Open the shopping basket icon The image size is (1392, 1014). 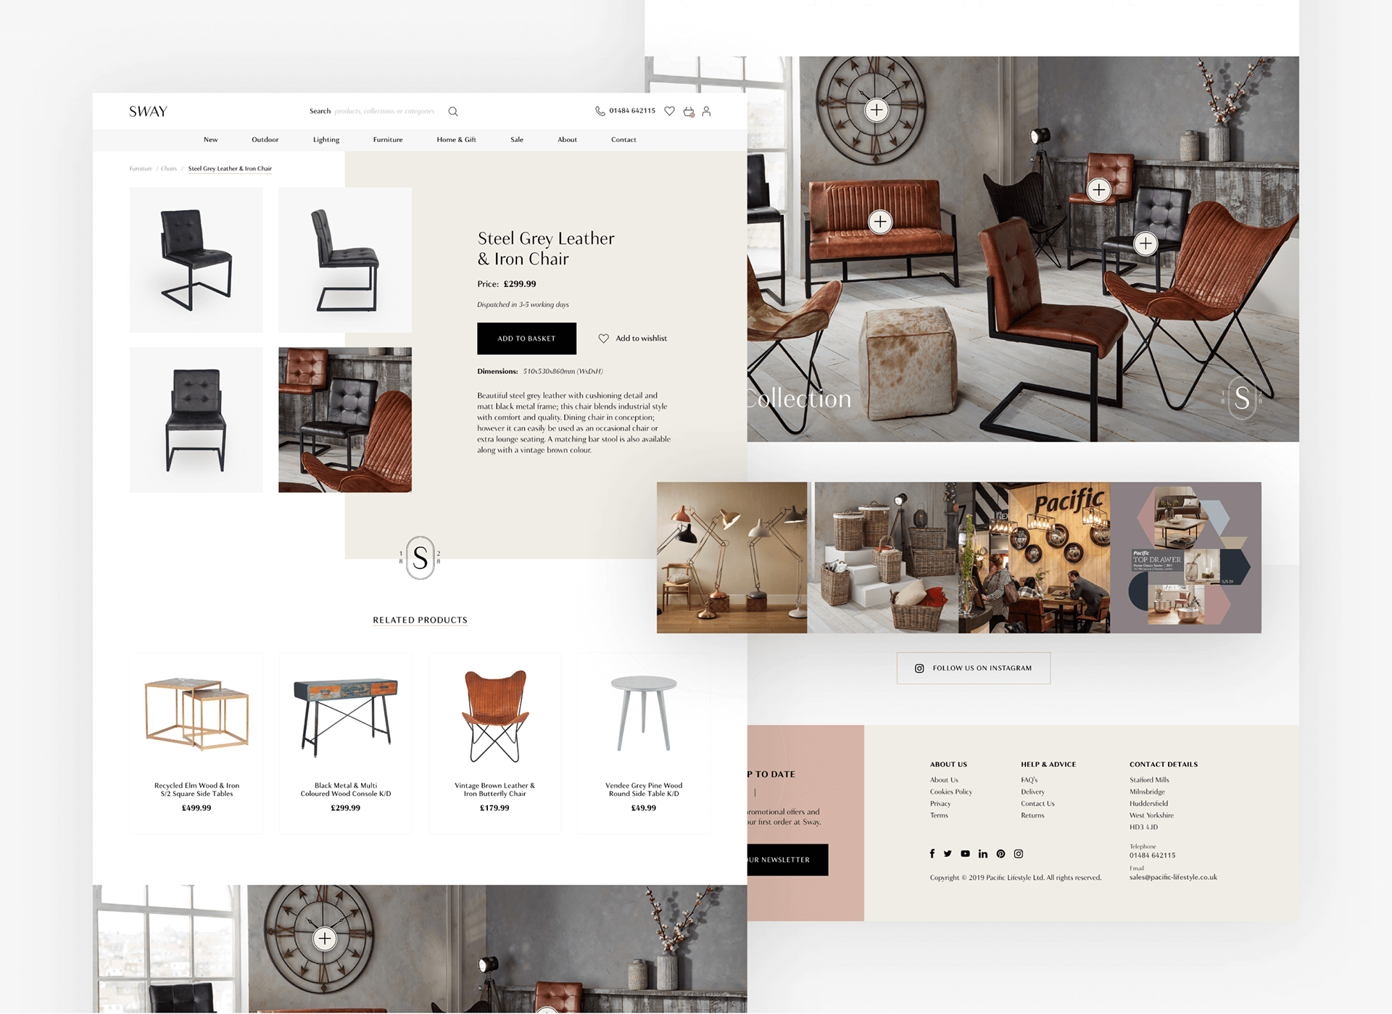tap(689, 111)
